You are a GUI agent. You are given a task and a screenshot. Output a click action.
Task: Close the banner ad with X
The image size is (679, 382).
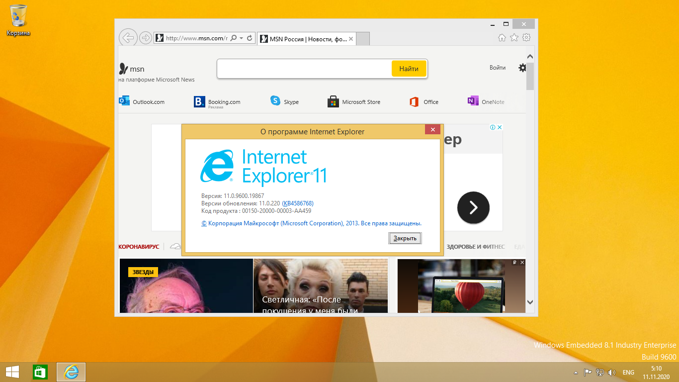(500, 127)
